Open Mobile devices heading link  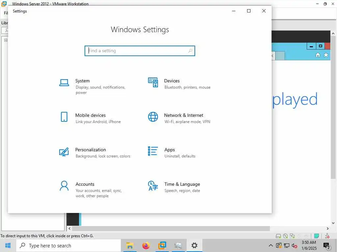[x=91, y=115]
